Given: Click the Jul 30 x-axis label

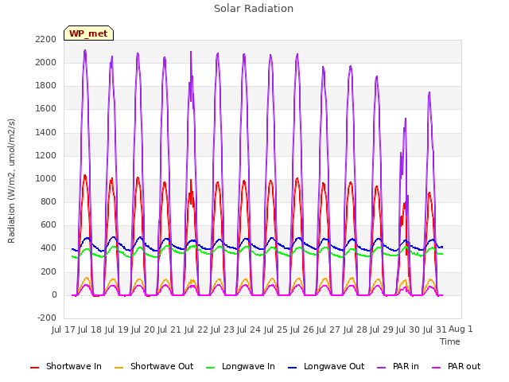Looking at the screenshot, I should coord(407,329).
